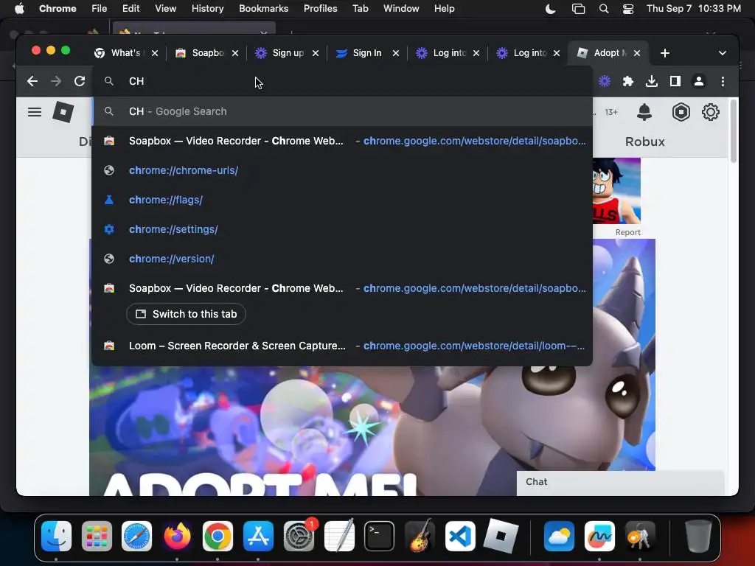Choose the first Soapbox Video Recorder suggestion
Image resolution: width=755 pixels, height=566 pixels.
[x=342, y=141]
